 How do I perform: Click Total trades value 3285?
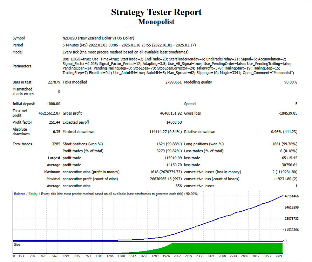pos(56,144)
